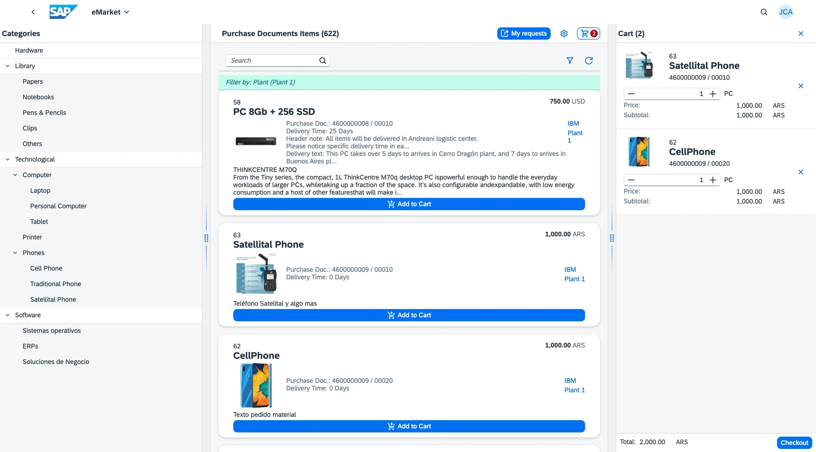The image size is (816, 452).
Task: Decrease CellPhone quantity with minus stepper
Action: pyautogui.click(x=631, y=180)
